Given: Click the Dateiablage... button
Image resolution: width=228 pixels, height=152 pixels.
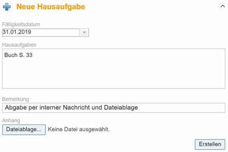Looking at the screenshot, I should click(x=24, y=129).
